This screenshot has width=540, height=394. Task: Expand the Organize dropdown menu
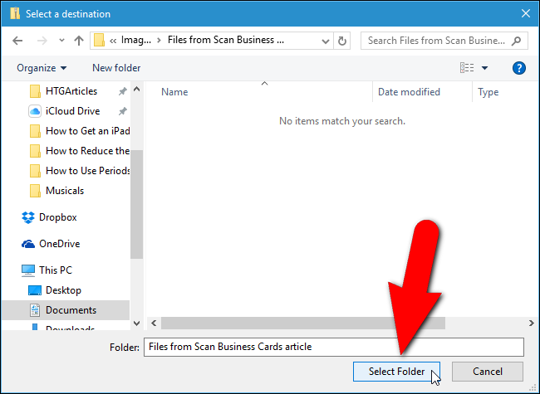pos(41,68)
